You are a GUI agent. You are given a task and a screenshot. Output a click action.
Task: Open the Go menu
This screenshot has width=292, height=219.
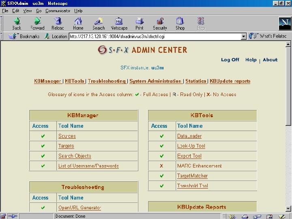point(39,11)
